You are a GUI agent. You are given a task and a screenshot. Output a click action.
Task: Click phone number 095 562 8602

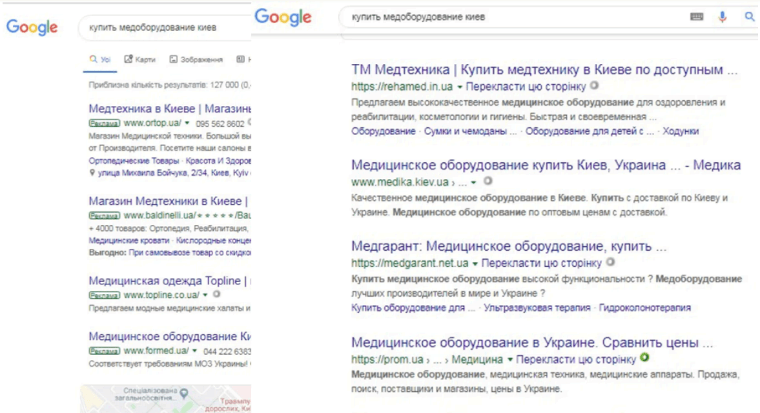(220, 123)
